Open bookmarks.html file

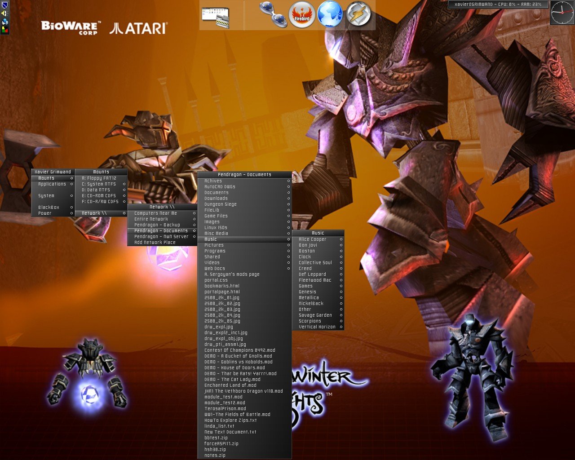point(244,286)
